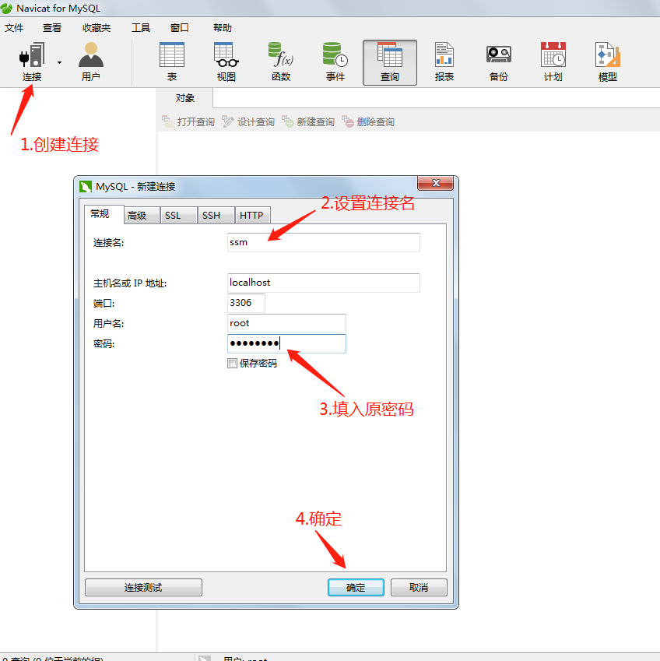Open the 用户 user manager icon
This screenshot has height=661, width=660.
tap(90, 62)
